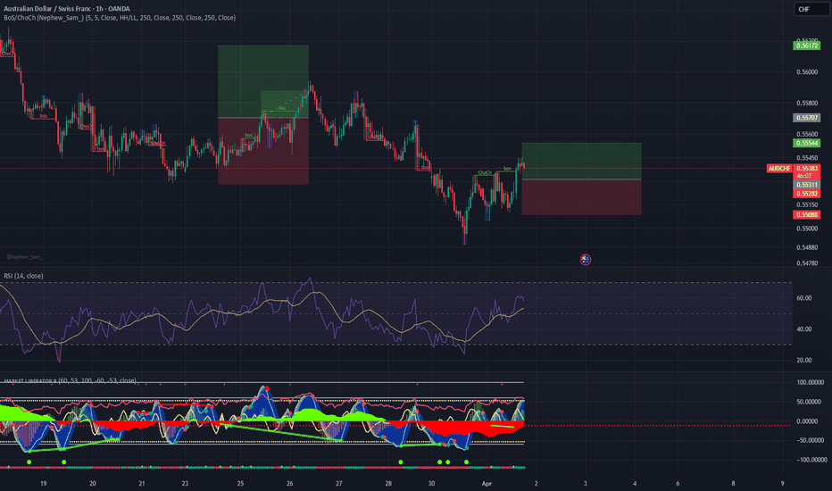
Task: Click the economic event flag icon on chart
Action: click(x=586, y=260)
